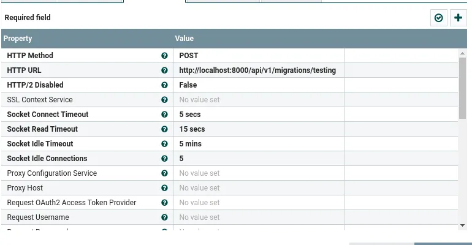Click help icon beside HTTP URL

[164, 70]
